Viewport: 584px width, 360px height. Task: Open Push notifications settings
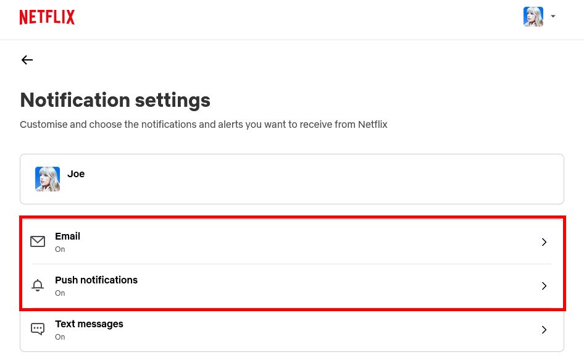point(292,286)
